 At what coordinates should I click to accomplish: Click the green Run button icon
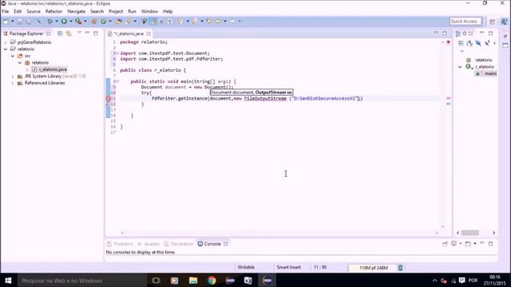[64, 22]
